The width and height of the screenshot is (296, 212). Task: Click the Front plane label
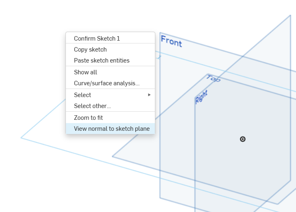pos(171,41)
